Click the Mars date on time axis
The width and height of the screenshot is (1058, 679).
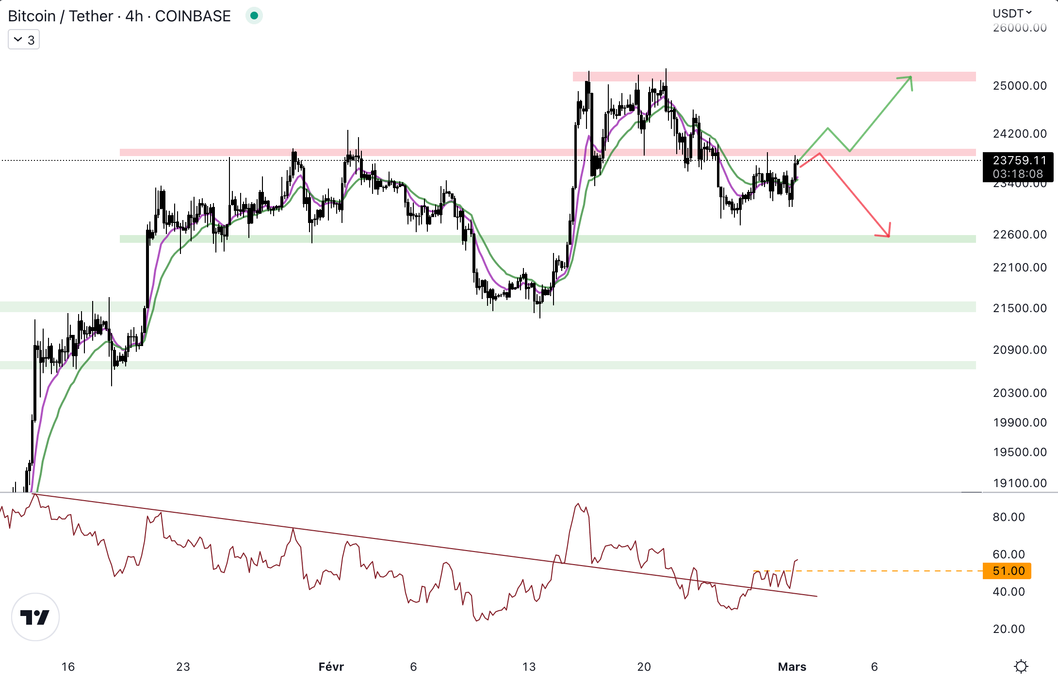point(792,667)
